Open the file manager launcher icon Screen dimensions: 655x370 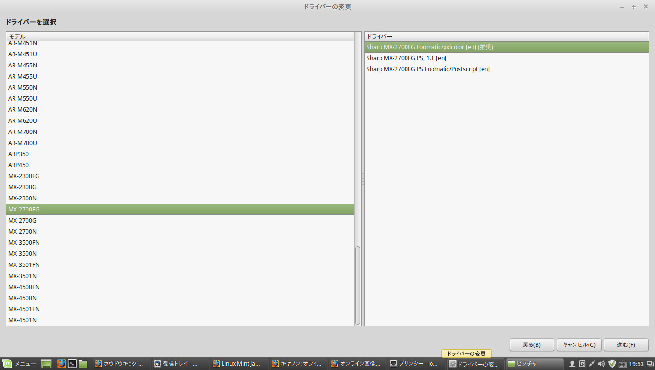[x=83, y=364]
